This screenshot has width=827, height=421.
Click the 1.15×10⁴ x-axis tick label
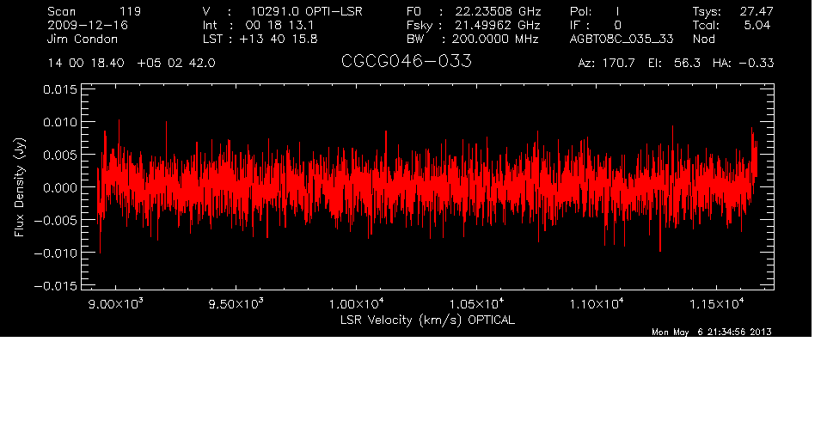click(x=717, y=304)
